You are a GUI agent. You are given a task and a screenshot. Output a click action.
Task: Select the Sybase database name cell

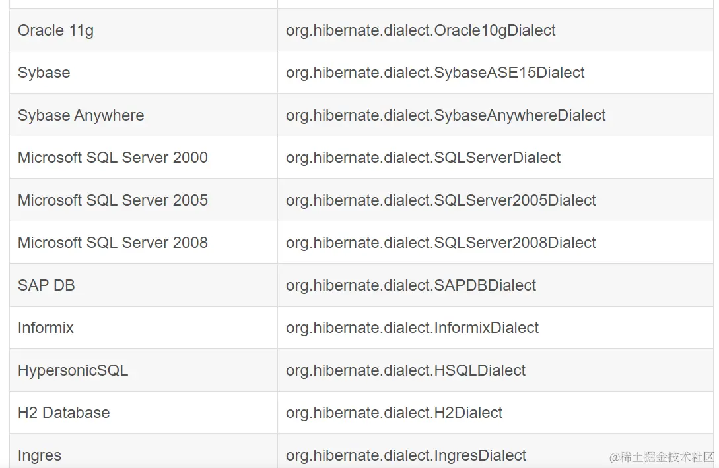[x=44, y=73]
